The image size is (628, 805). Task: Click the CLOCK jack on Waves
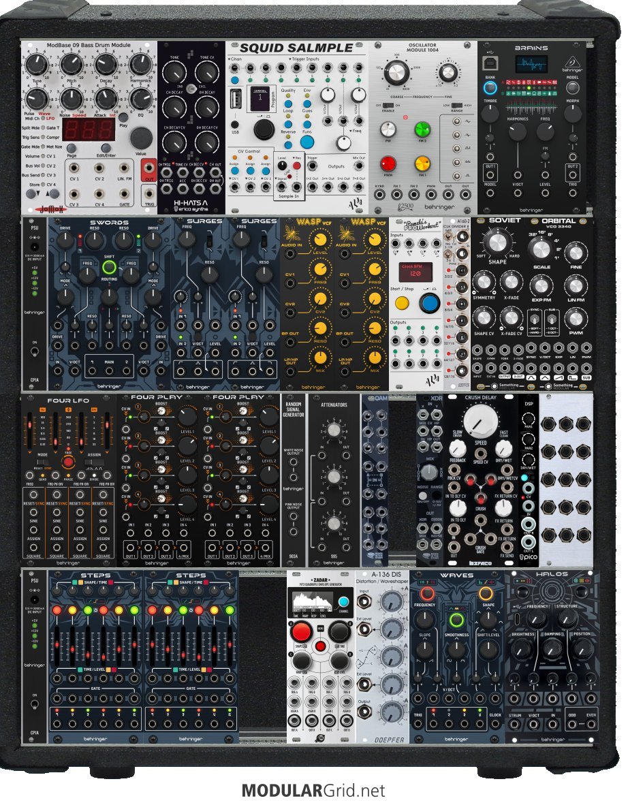pos(495,723)
